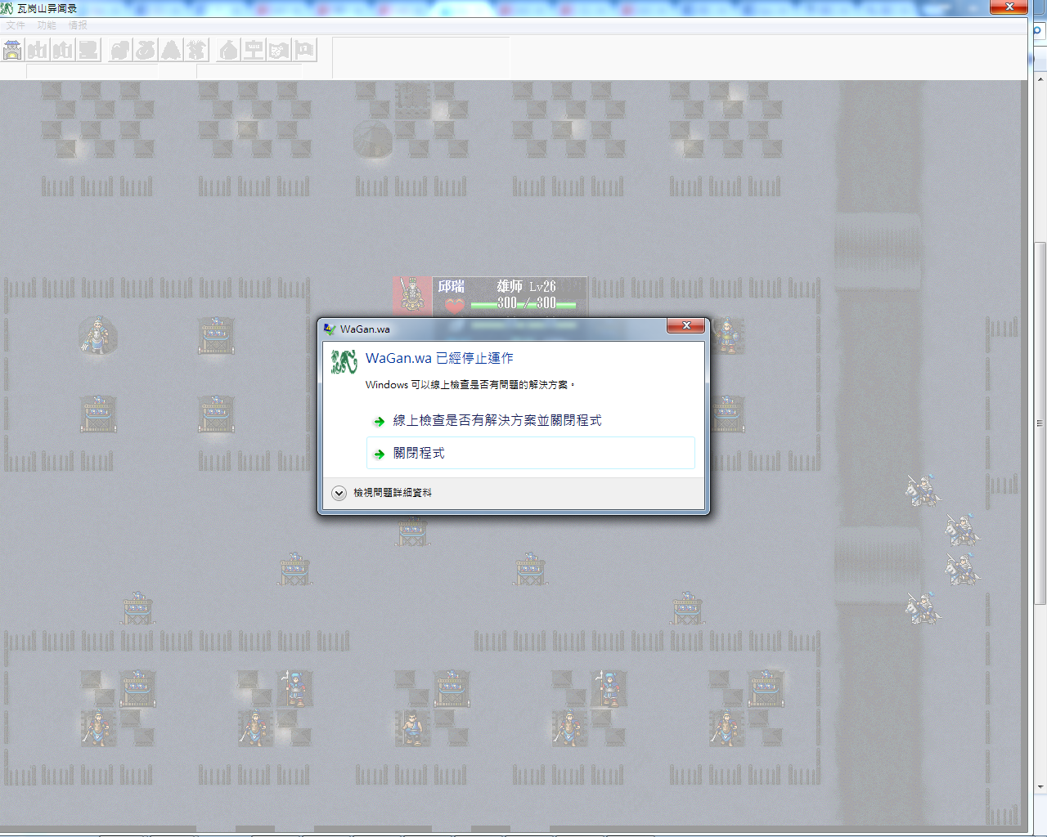Click the money bag toolbar icon
Screen dimensions: 1047x837
[x=228, y=50]
